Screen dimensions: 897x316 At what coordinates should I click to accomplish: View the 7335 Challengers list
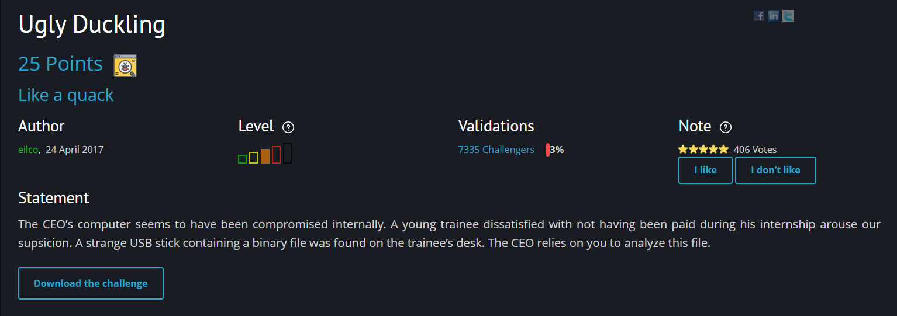pyautogui.click(x=496, y=150)
